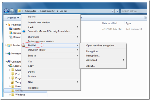Image resolution: width=150 pixels, height=100 pixels.
Task: Choose Restore previous versions
Action: pyautogui.click(x=51, y=41)
